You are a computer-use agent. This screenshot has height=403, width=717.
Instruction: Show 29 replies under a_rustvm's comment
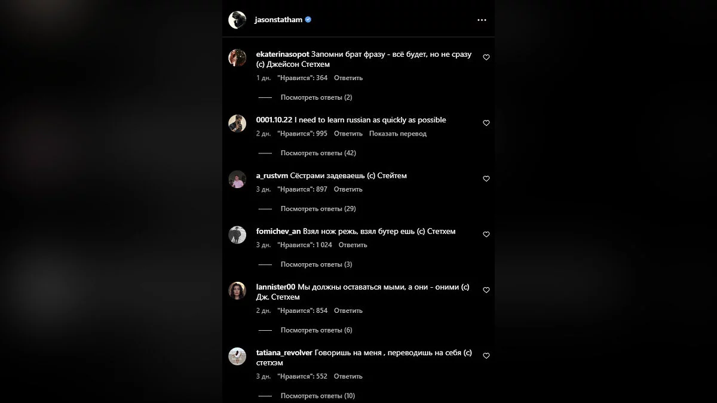(x=318, y=209)
